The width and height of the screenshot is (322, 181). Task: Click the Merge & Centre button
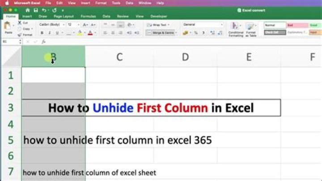(x=163, y=33)
